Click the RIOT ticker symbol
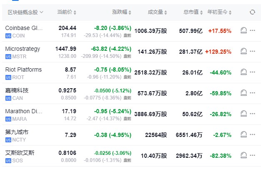The width and height of the screenshot is (261, 169). (18, 77)
